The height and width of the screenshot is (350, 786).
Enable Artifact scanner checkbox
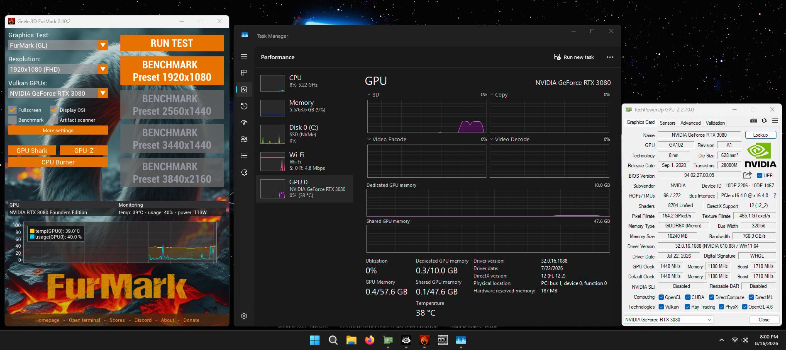coord(54,120)
